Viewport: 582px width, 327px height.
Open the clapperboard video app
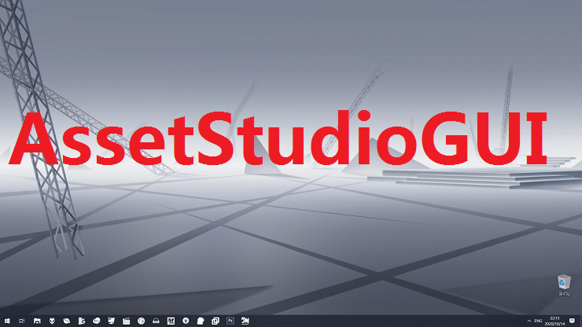pyautogui.click(x=126, y=321)
